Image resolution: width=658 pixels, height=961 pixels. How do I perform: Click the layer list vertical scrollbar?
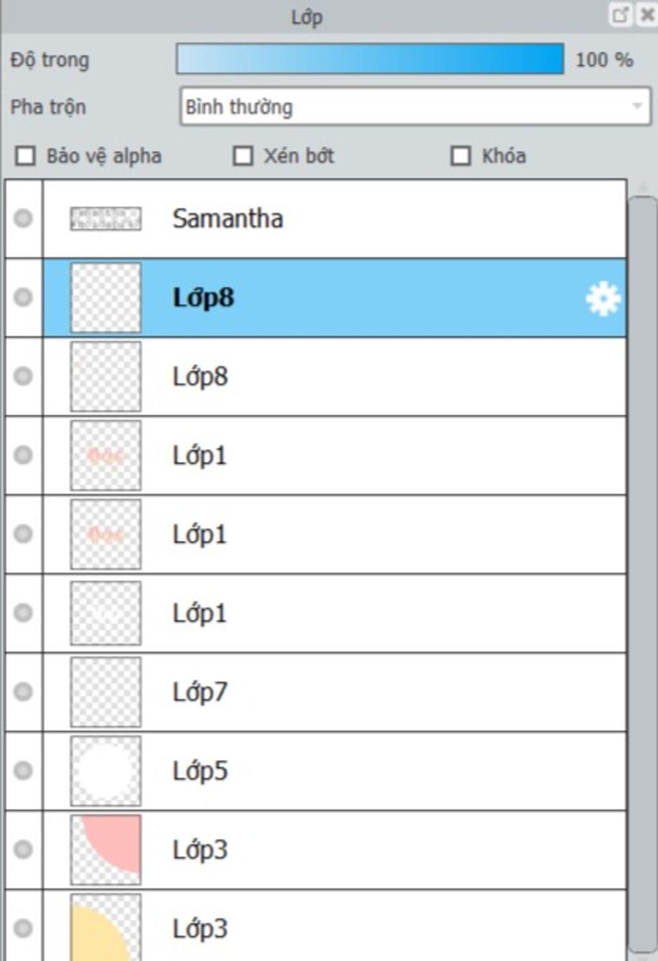click(643, 575)
